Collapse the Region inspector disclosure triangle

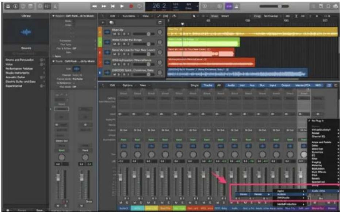[x=53, y=16]
